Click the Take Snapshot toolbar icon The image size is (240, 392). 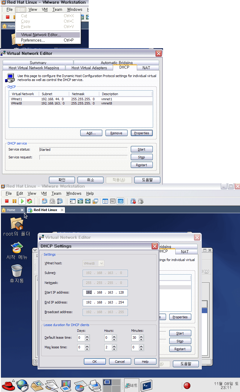[45, 201]
